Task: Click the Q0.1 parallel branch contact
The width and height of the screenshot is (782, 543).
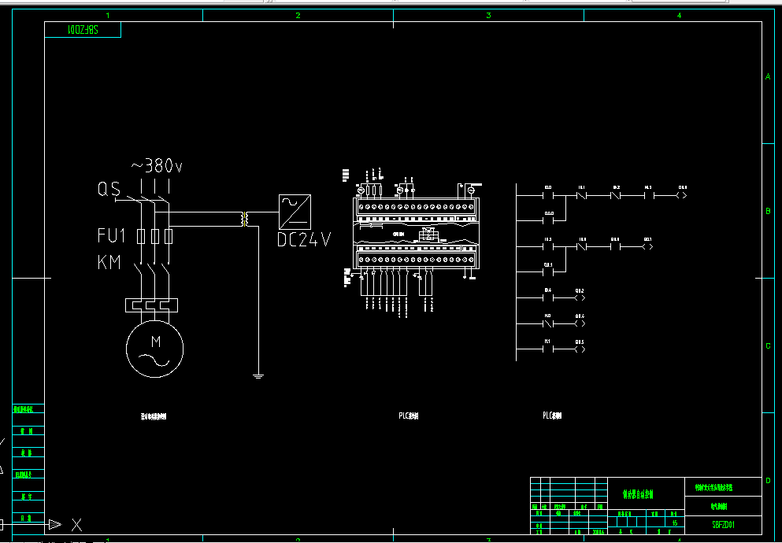Action: (548, 272)
